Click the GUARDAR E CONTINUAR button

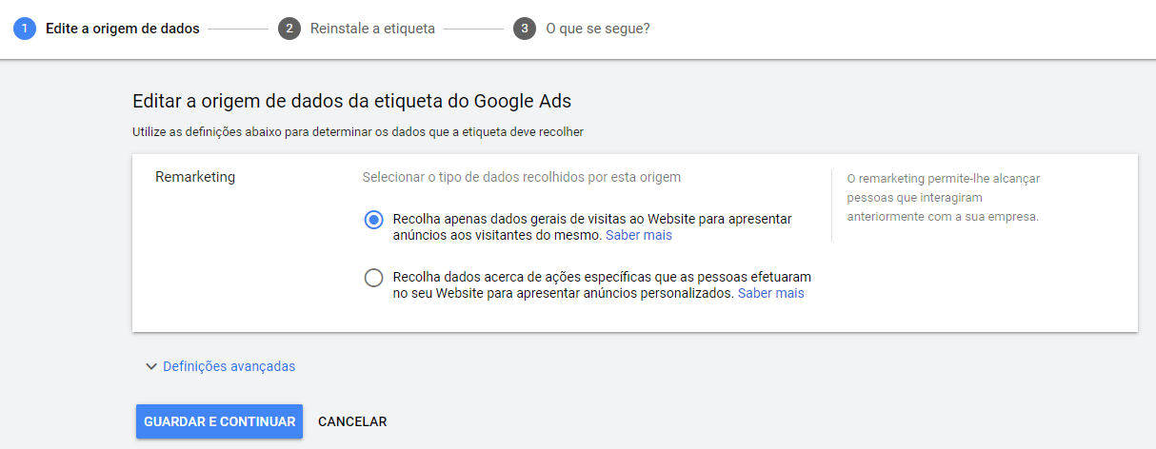219,421
